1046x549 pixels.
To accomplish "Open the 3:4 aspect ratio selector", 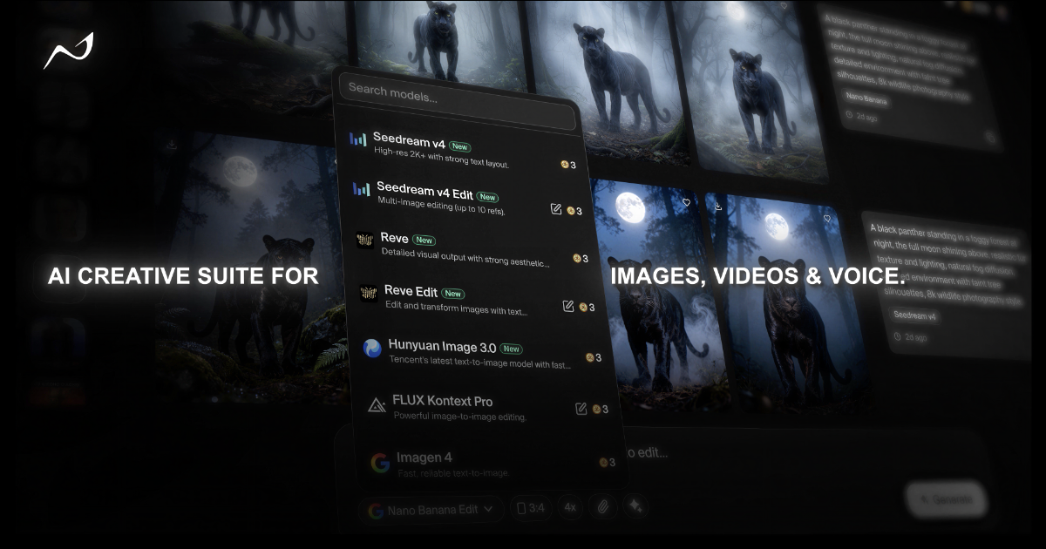I will (x=532, y=507).
